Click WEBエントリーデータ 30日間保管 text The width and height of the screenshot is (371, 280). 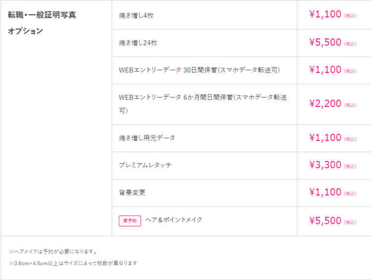point(199,70)
